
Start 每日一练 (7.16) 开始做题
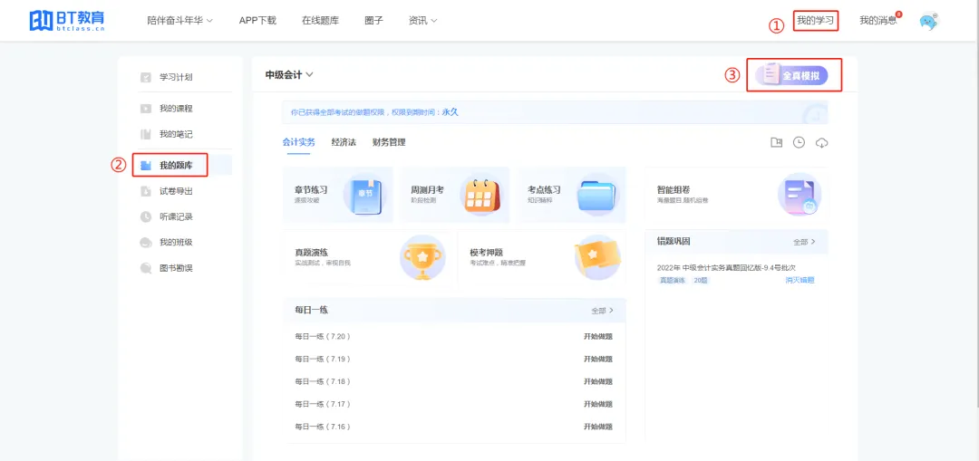(598, 427)
